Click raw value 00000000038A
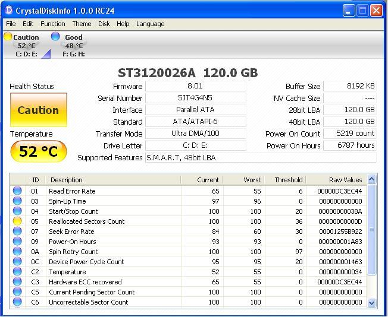This screenshot has height=317, width=388. click(340, 211)
